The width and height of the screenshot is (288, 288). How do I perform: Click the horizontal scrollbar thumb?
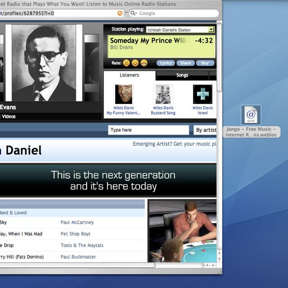click(x=77, y=265)
